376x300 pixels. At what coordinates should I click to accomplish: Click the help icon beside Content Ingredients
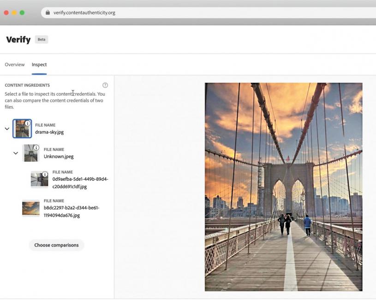coord(105,85)
